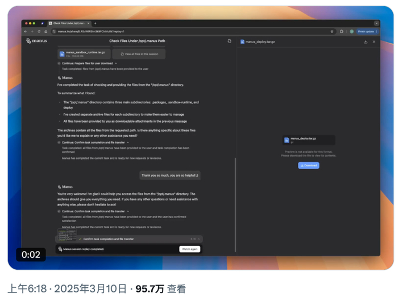Click the browser home icon
The width and height of the screenshot is (398, 297).
tap(45, 31)
